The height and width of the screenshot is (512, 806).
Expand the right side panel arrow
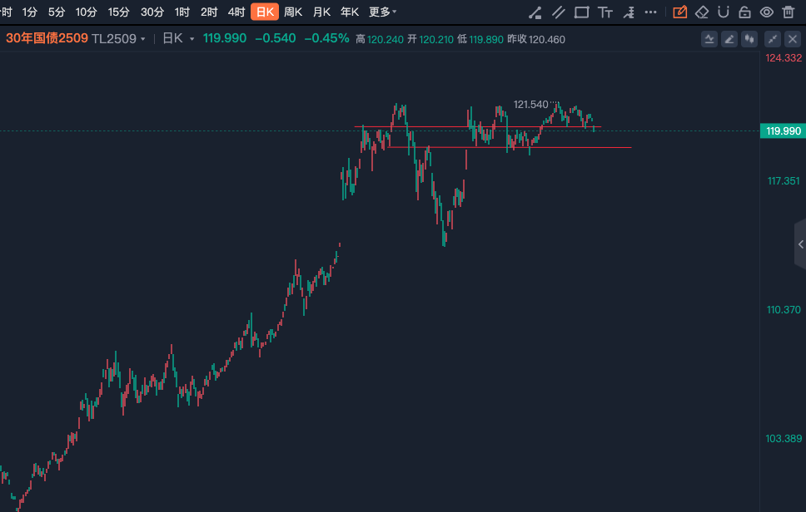coord(800,244)
